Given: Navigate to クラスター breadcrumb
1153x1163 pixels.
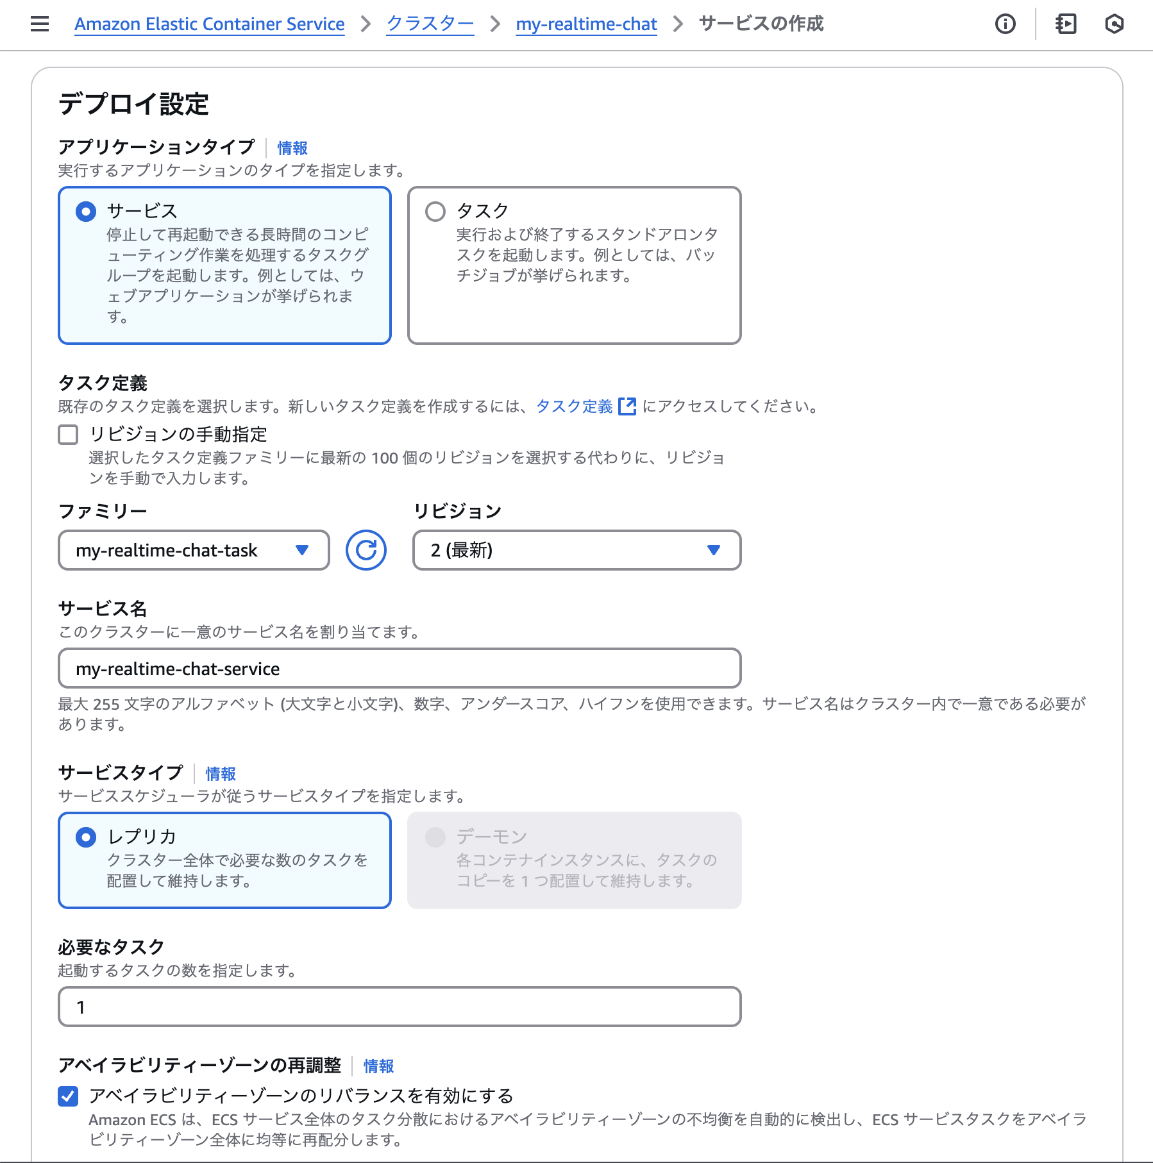Looking at the screenshot, I should (x=430, y=24).
